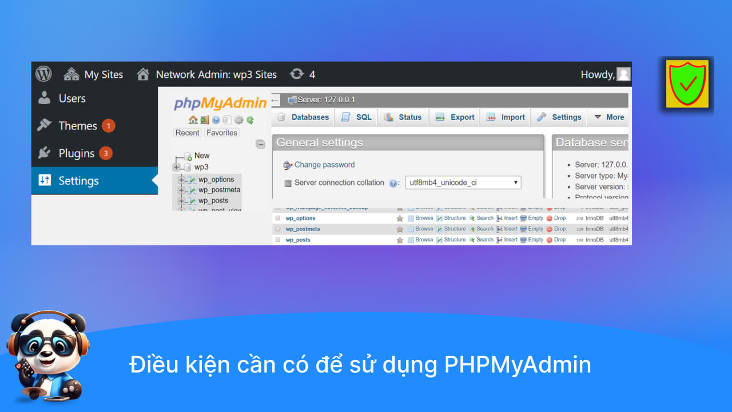Favorite wp_options with star icon
732x412 pixels.
point(400,218)
